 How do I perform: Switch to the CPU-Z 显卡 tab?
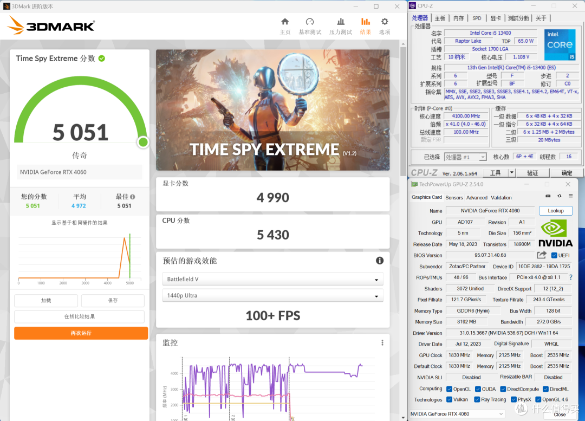coord(496,18)
